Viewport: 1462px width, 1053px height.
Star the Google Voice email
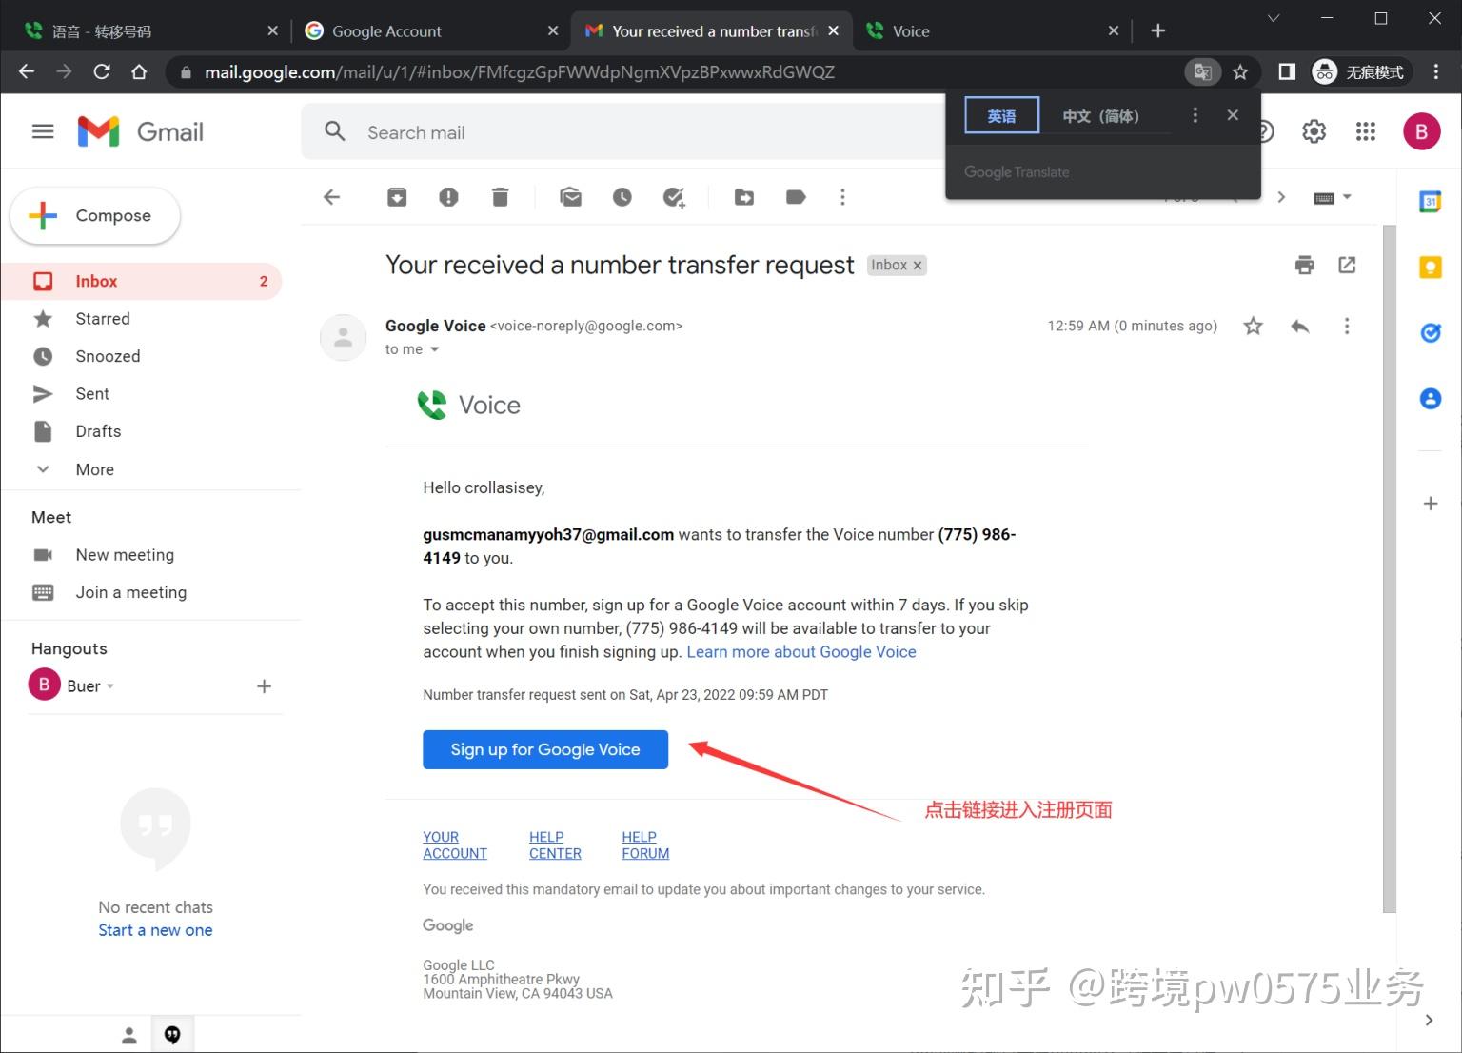click(x=1253, y=326)
